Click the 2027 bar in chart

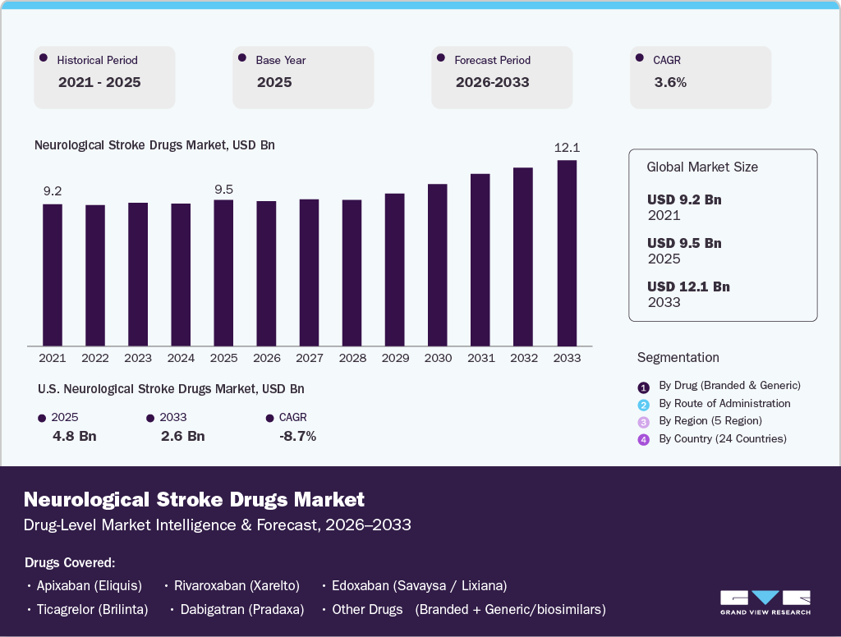pos(310,273)
